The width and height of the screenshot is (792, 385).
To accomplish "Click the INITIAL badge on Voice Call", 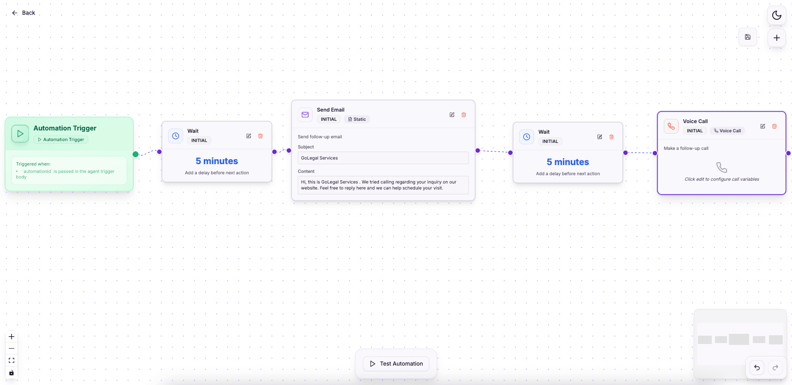I will coord(695,131).
